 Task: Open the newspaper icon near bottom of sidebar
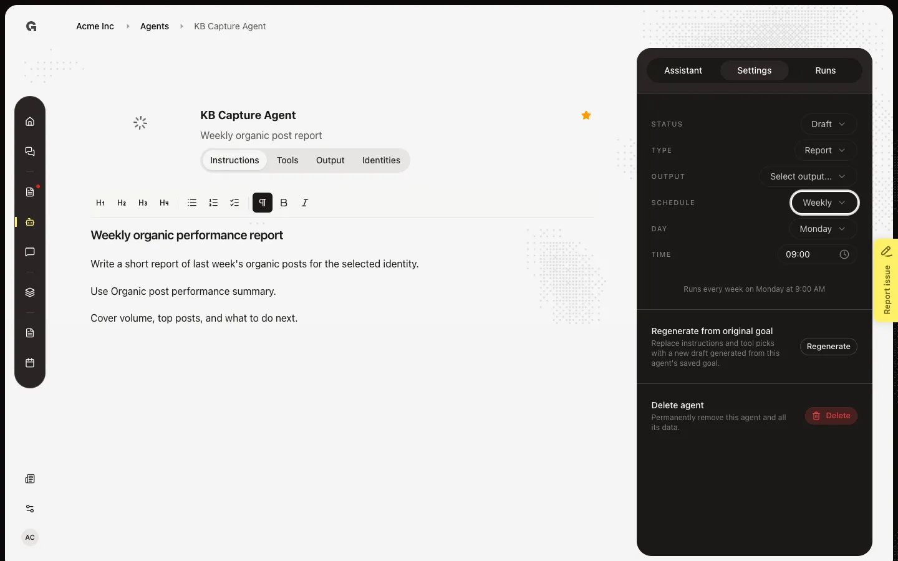pyautogui.click(x=30, y=479)
